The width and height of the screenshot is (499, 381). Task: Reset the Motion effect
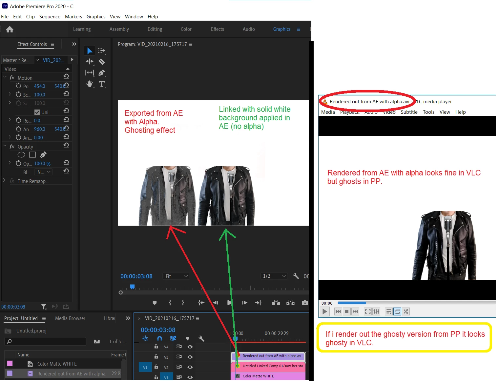point(66,76)
